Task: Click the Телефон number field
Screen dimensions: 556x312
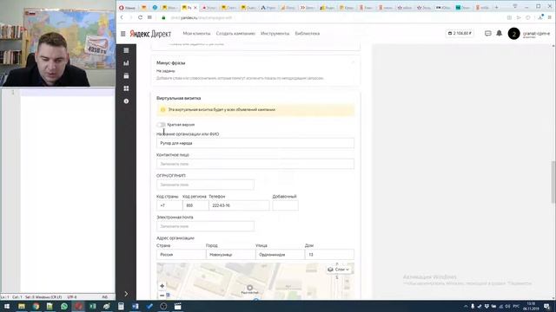Action: point(240,205)
